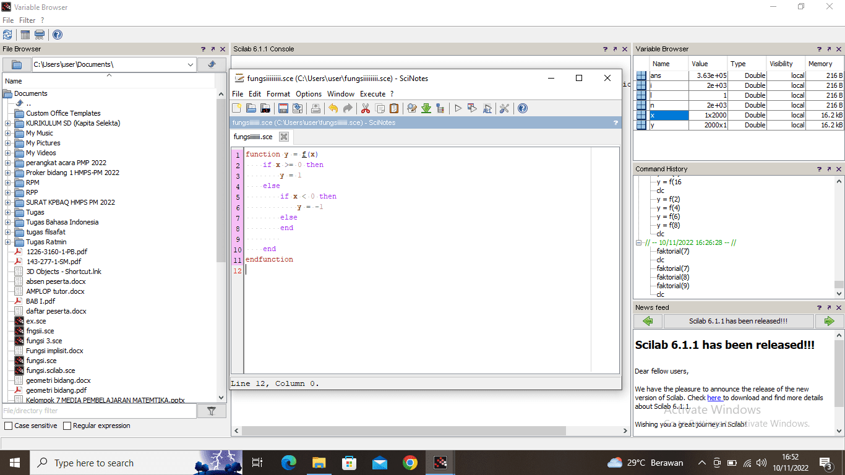Screen dimensions: 845x475
Task: Click the 'Scilab 6.1.1 has been released!!!' button
Action: pyautogui.click(x=739, y=321)
